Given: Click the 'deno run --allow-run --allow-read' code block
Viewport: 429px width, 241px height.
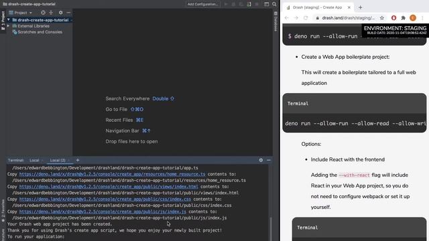Looking at the screenshot, I should pyautogui.click(x=355, y=123).
